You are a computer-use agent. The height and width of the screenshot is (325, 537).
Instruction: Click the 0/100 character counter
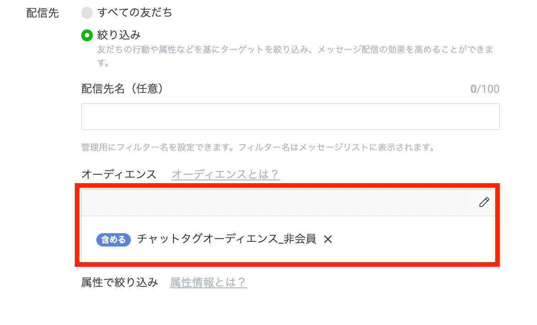click(485, 89)
